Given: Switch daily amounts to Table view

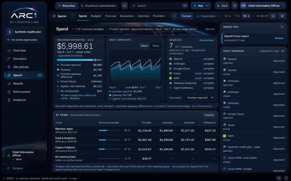Looking at the screenshot, I should coord(156,46).
